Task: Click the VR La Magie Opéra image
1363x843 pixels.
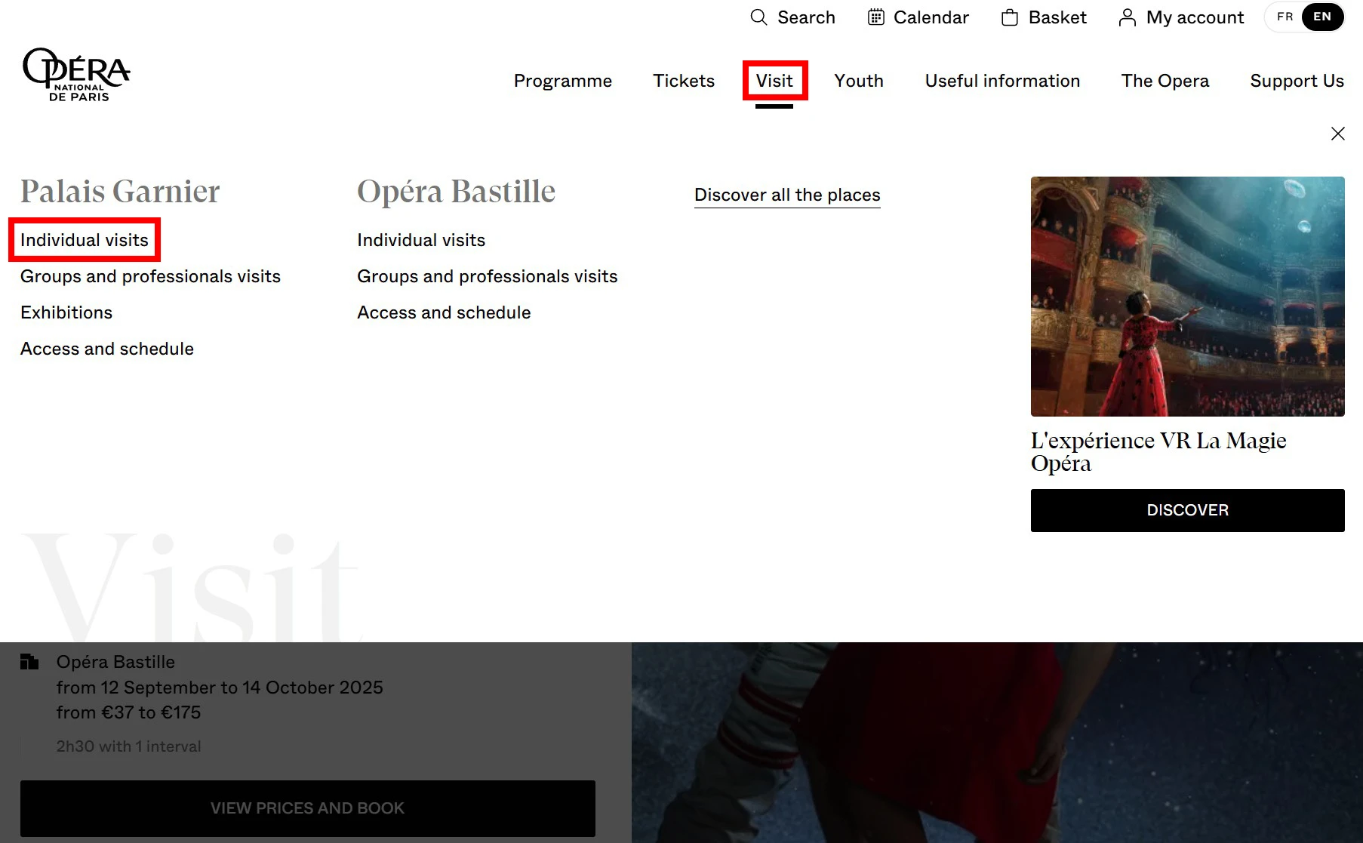Action: pyautogui.click(x=1187, y=297)
